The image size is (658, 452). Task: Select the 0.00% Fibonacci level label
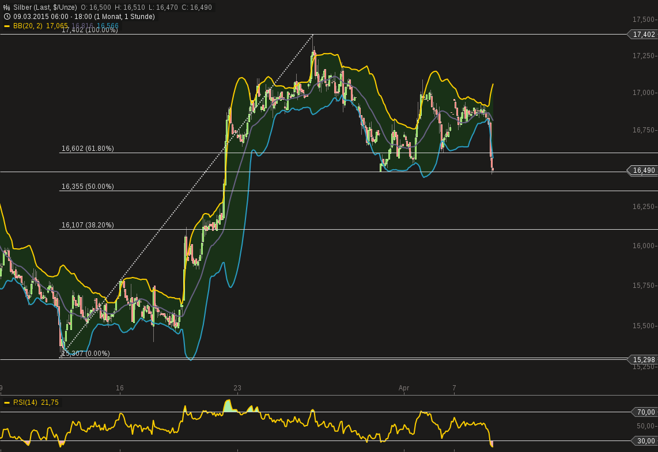pyautogui.click(x=86, y=354)
